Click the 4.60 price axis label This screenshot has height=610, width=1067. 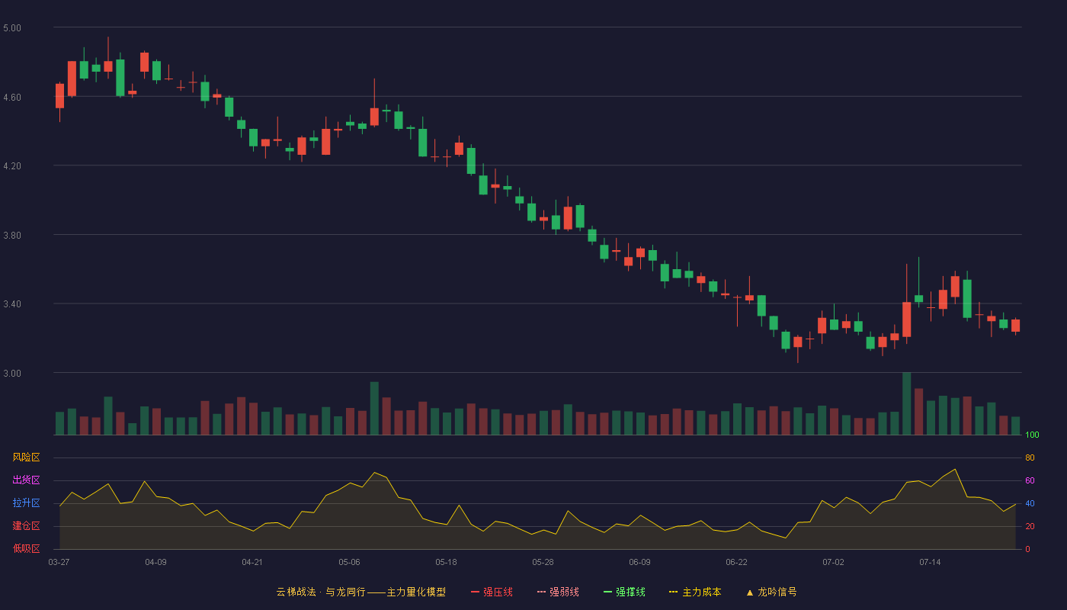click(x=12, y=98)
